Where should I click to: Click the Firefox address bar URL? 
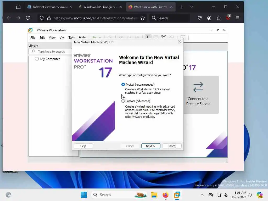click(95, 18)
